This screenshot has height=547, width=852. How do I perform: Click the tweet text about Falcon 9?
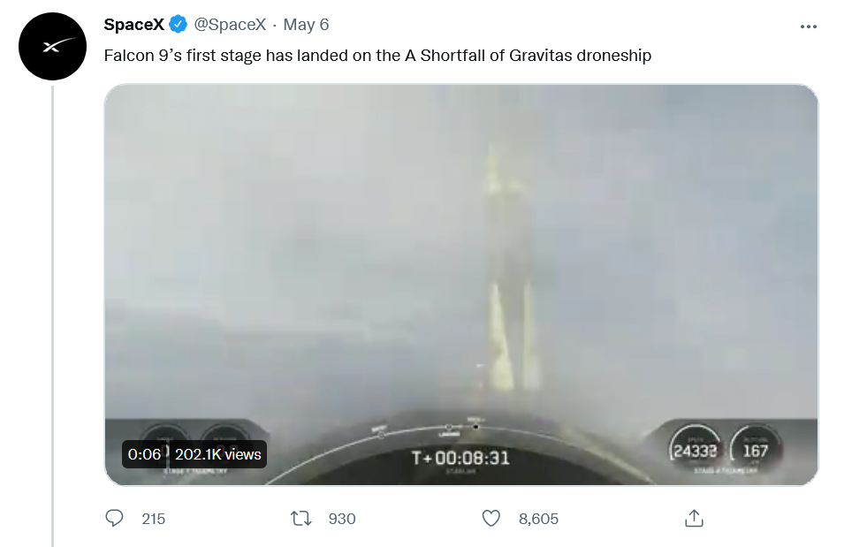(x=377, y=56)
